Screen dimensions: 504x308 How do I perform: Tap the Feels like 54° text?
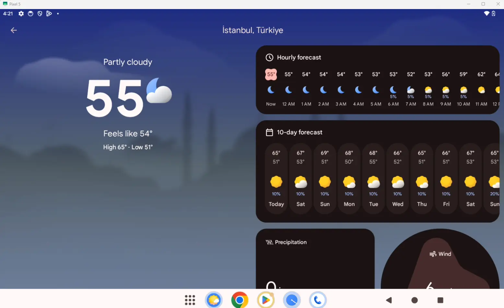coord(128,133)
